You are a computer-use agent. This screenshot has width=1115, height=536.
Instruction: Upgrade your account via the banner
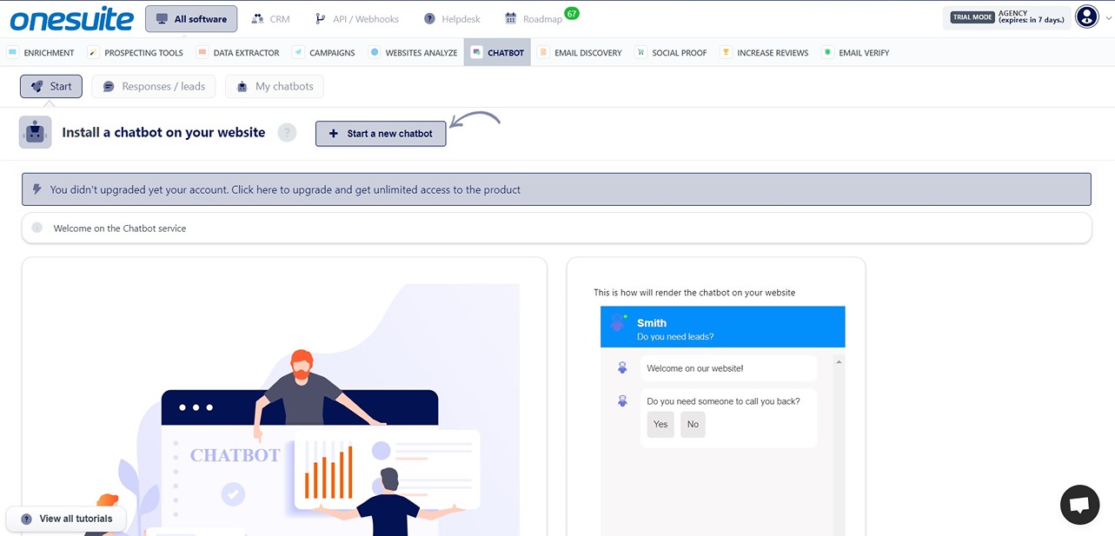(x=556, y=189)
